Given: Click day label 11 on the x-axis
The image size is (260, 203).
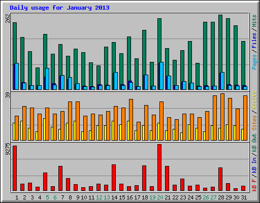Looking at the screenshot, I should coord(91,197).
